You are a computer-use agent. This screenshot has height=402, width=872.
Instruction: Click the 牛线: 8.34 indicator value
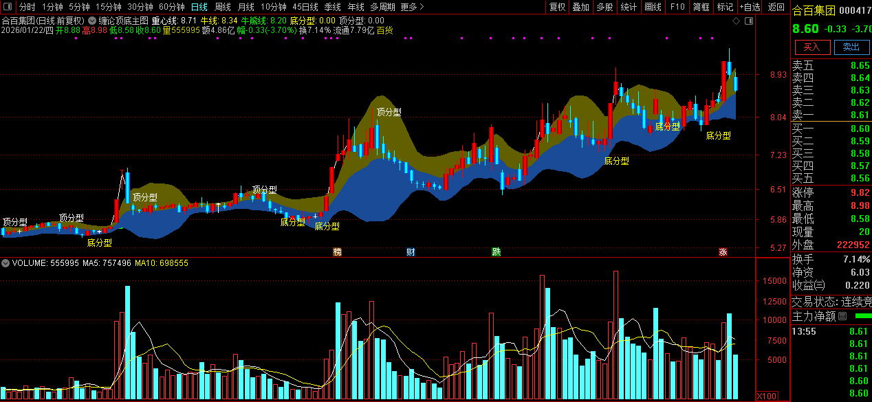219,21
